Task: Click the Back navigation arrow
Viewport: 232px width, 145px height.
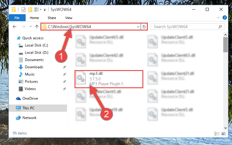Action: pos(14,27)
